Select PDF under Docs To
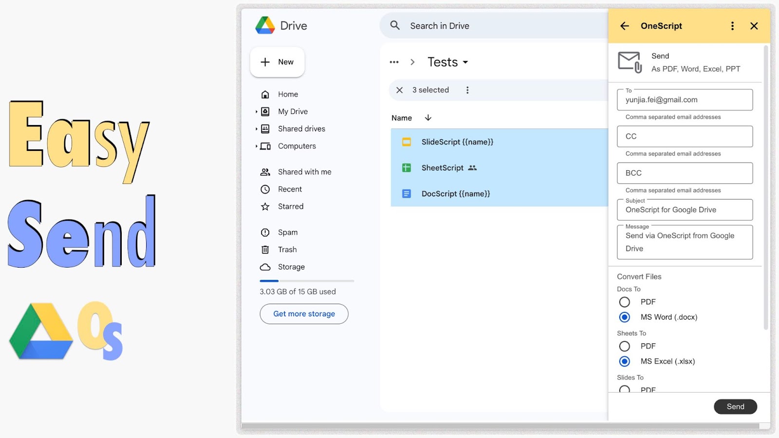 pyautogui.click(x=625, y=302)
